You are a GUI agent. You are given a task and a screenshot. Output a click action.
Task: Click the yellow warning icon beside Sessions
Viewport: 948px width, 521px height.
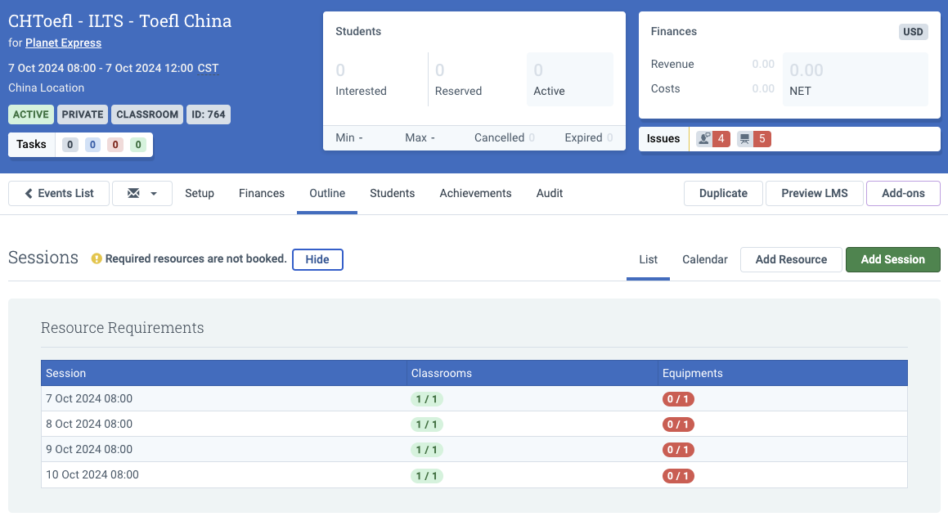(97, 258)
